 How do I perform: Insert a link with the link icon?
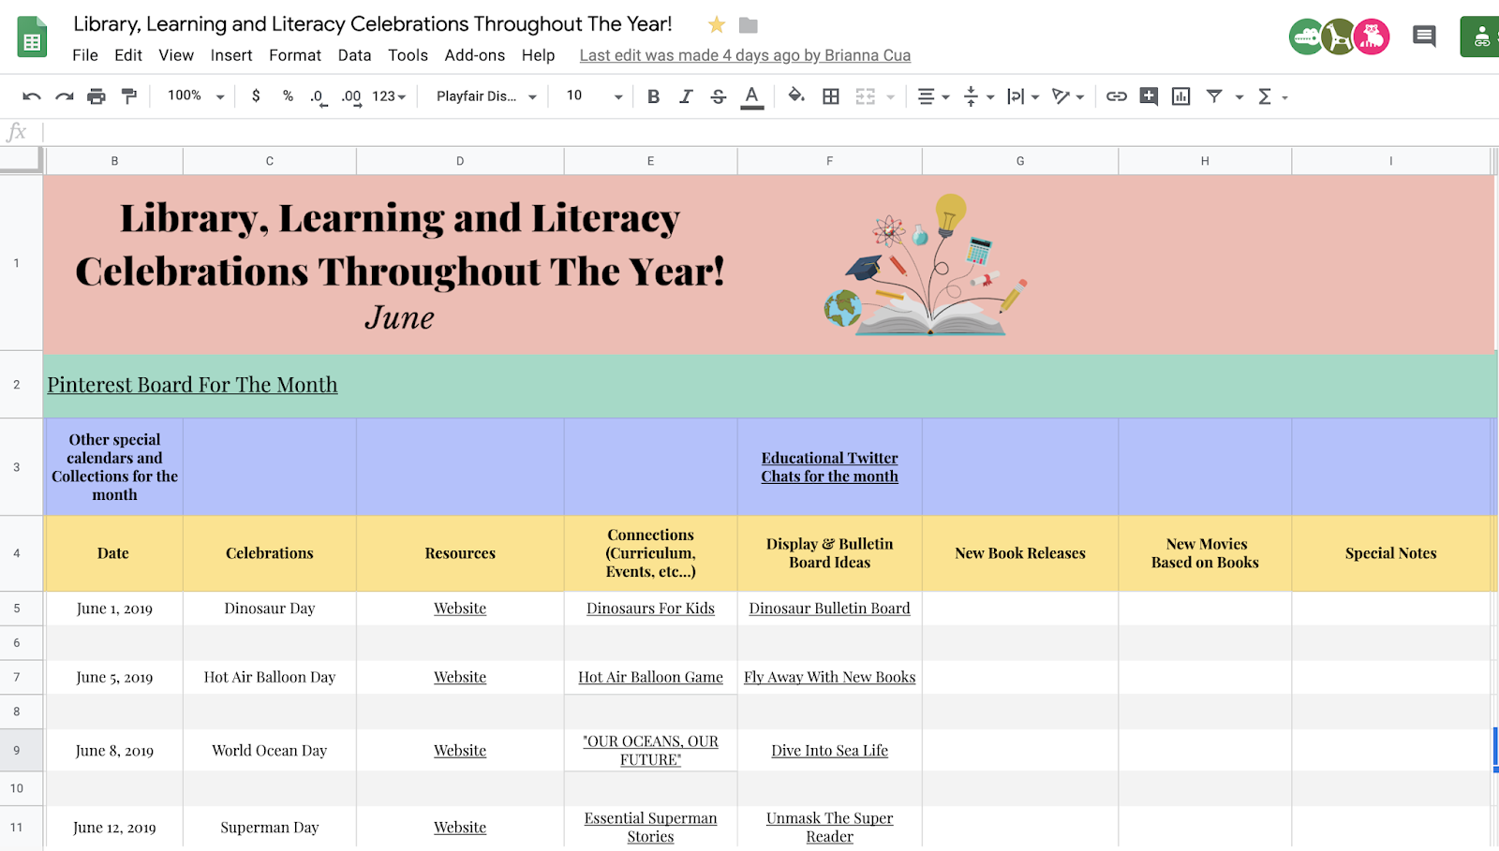1115,95
